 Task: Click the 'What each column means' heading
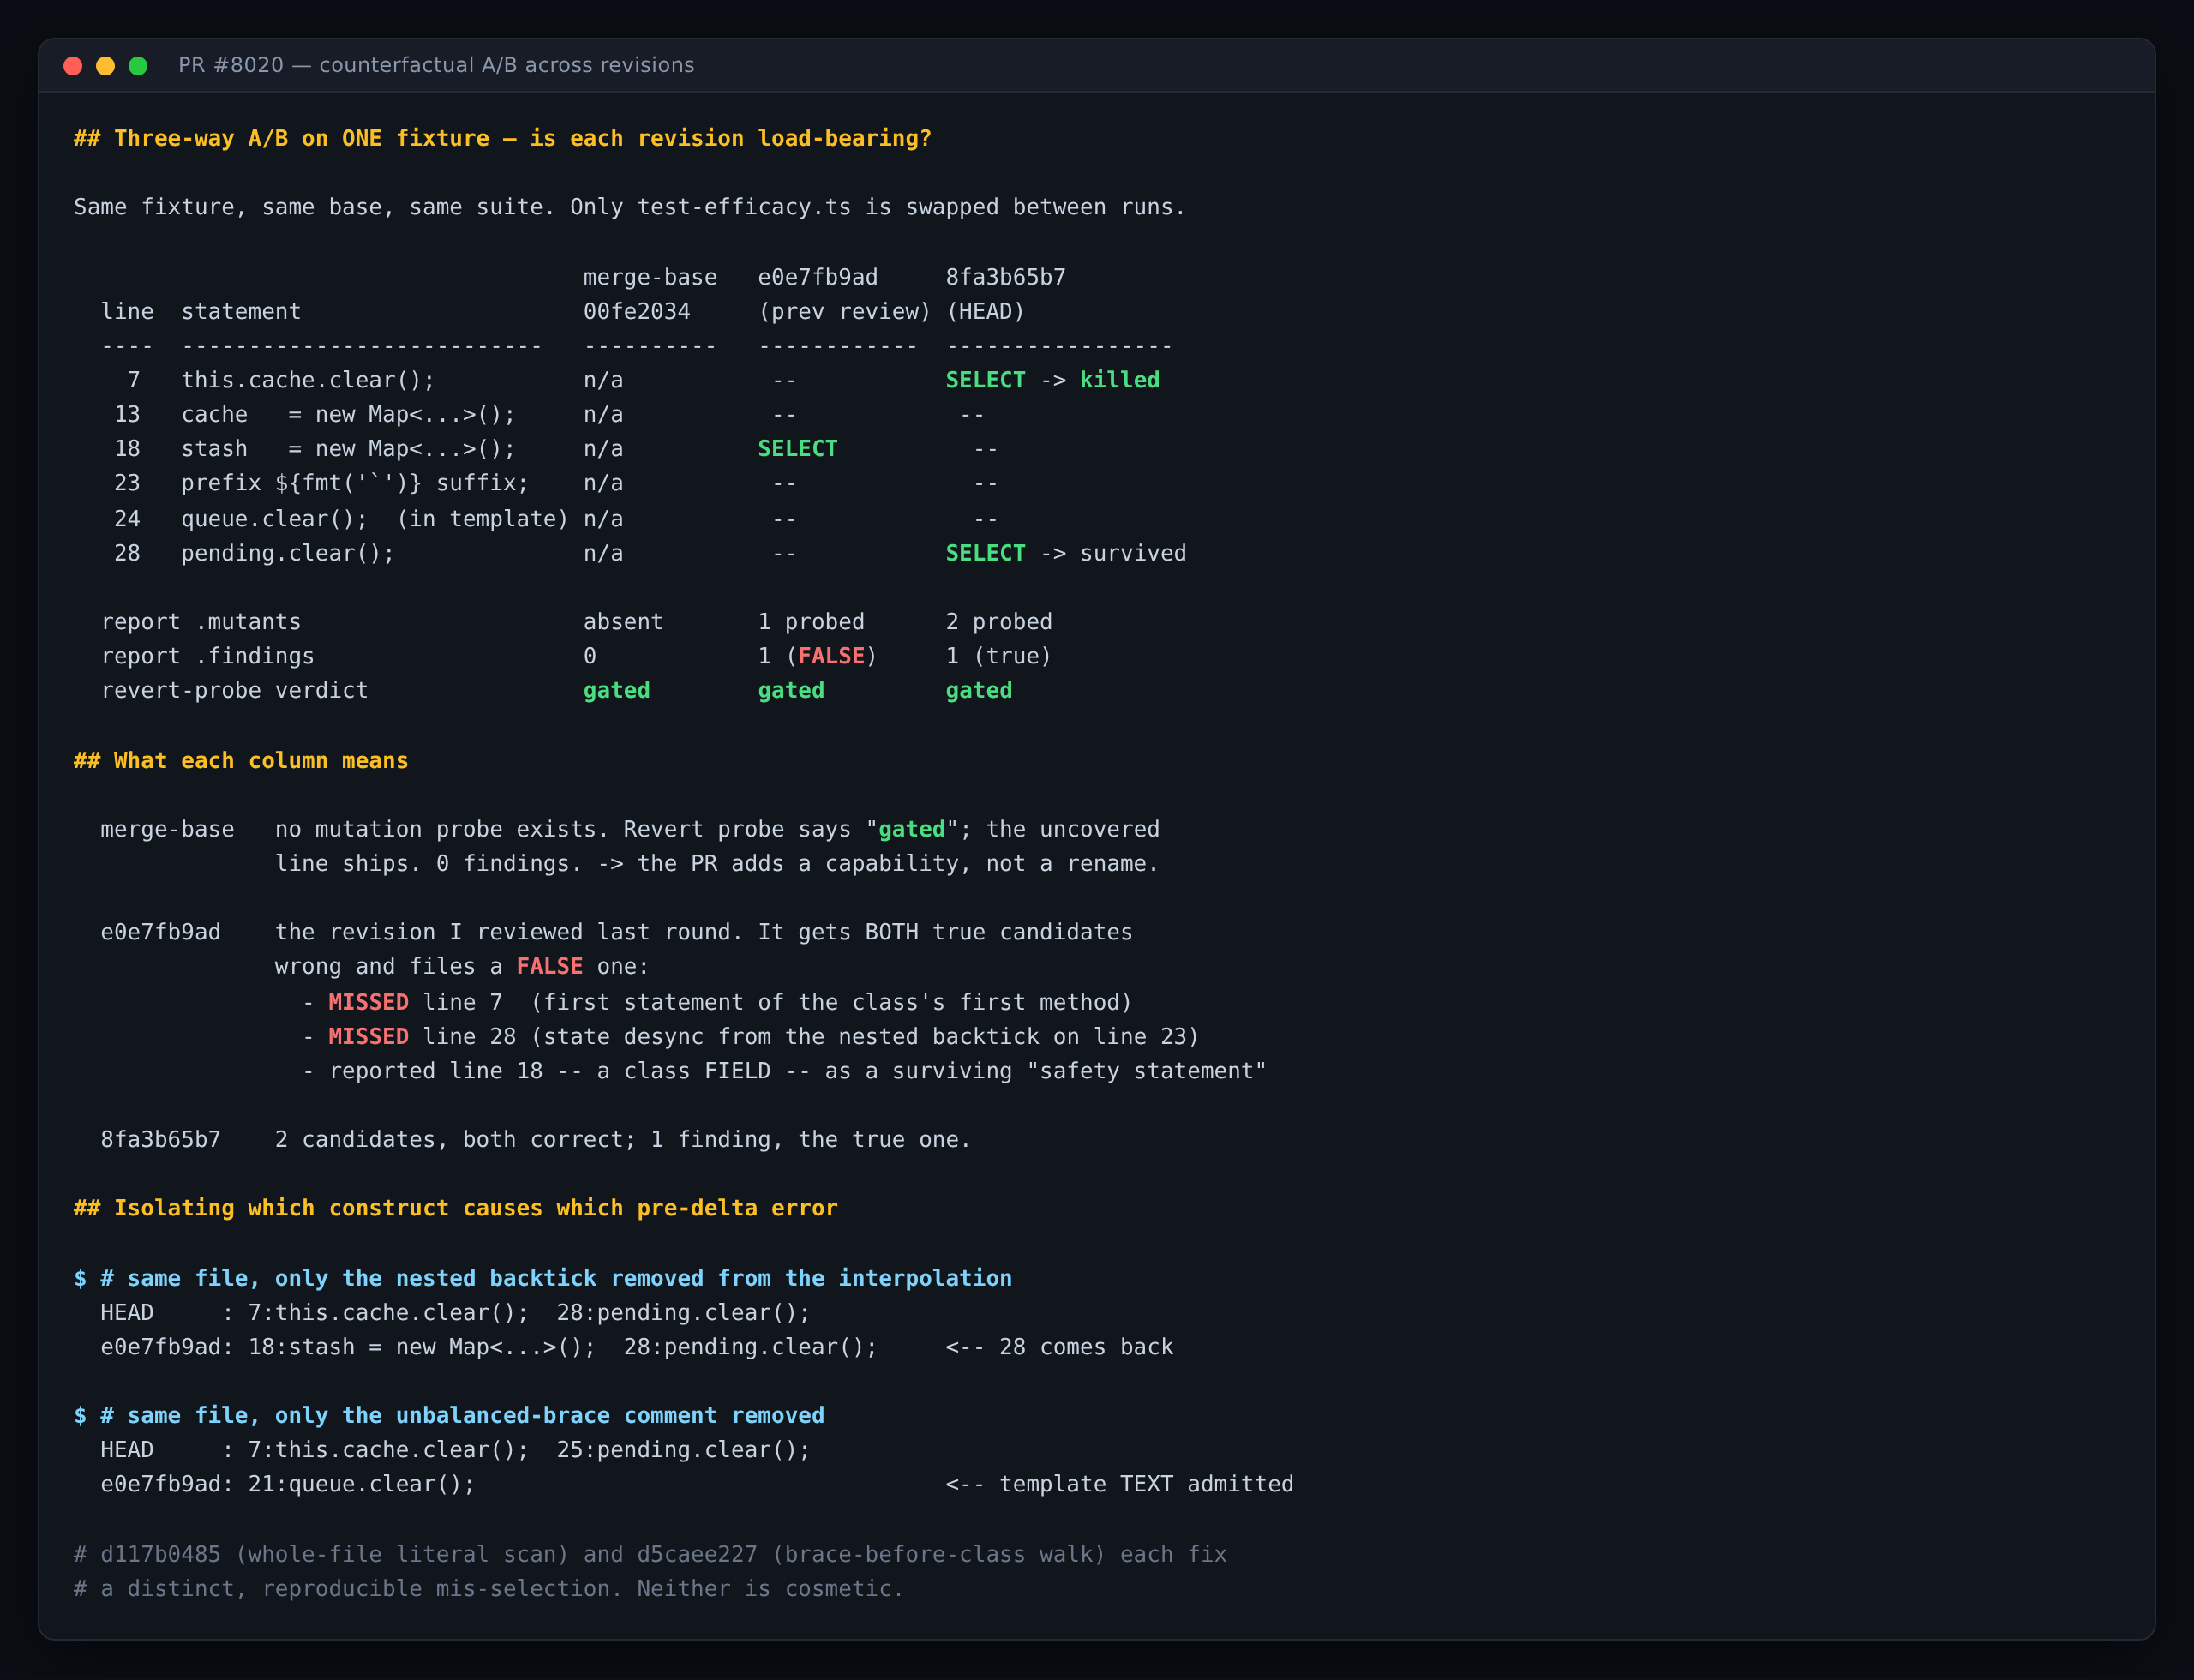pyautogui.click(x=241, y=760)
